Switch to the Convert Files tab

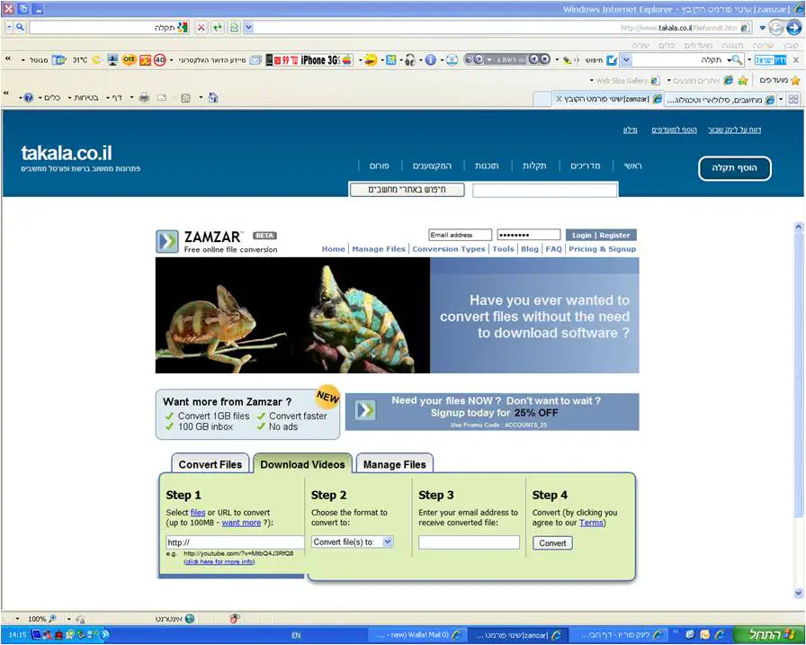tap(210, 464)
